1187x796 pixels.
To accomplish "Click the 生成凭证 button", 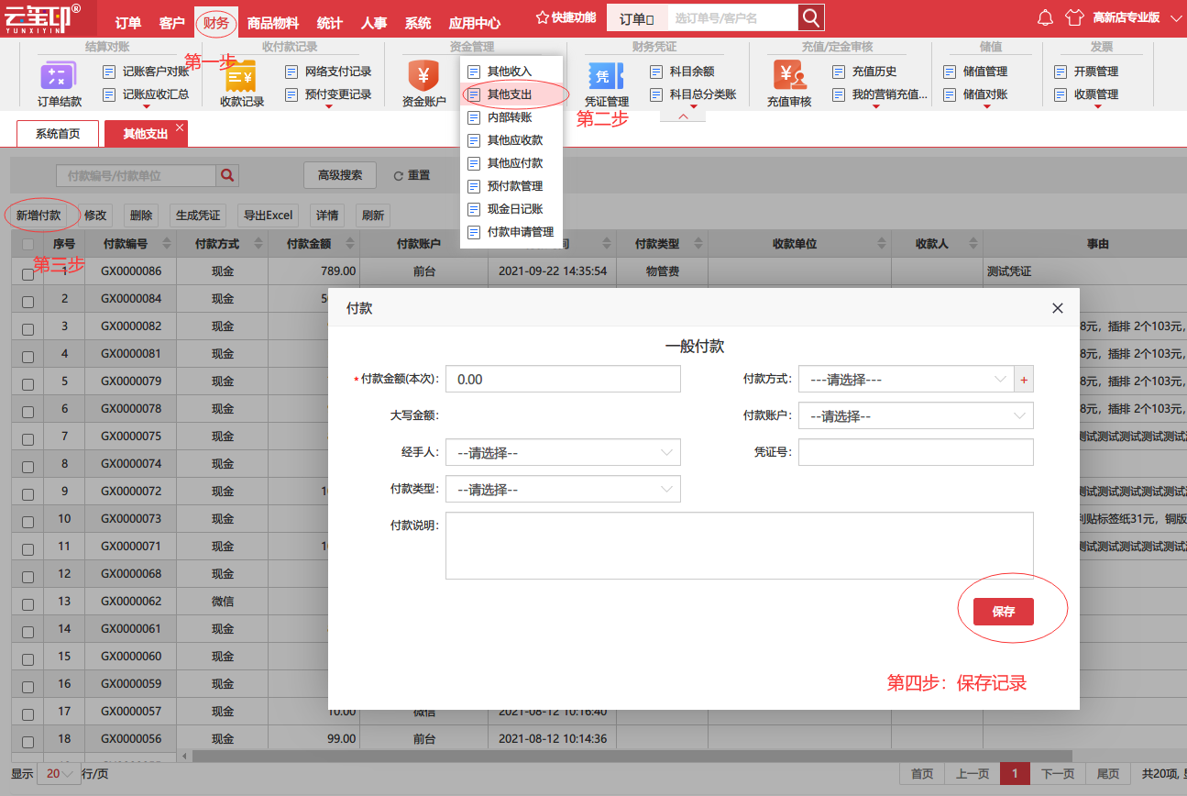I will click(x=198, y=216).
